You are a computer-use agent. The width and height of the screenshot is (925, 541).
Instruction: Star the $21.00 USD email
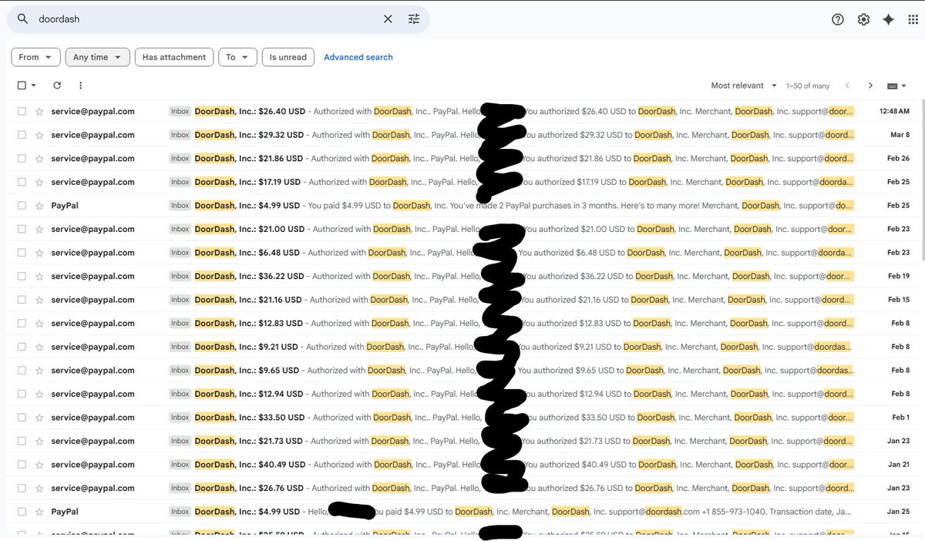(x=39, y=229)
